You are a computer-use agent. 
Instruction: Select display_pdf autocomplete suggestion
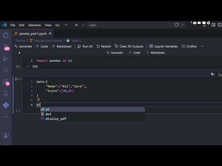click(x=93, y=119)
